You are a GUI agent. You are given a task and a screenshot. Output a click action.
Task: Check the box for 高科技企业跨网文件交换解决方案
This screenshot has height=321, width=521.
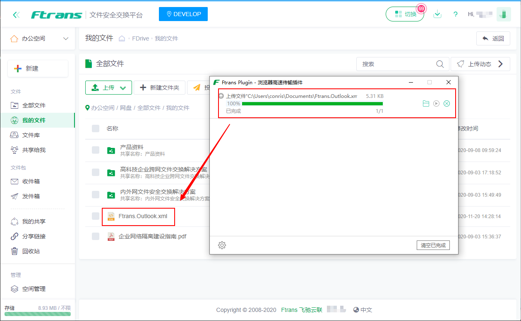pos(96,172)
